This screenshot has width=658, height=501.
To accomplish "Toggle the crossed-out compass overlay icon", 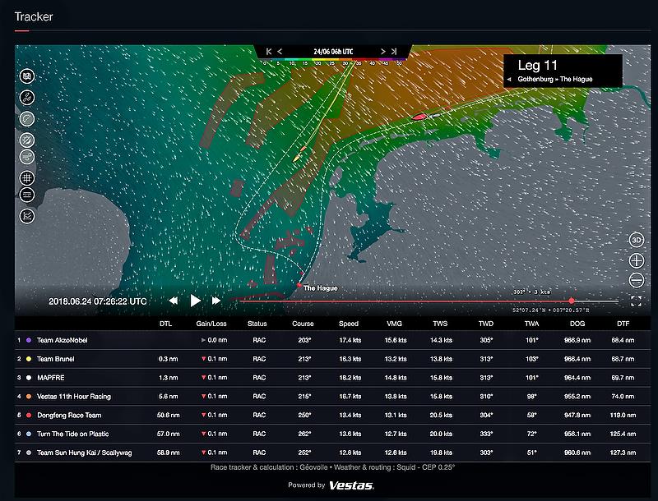I will 27,140.
